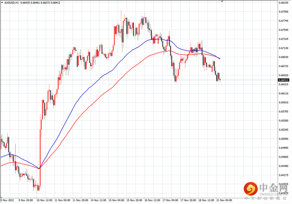292x204 pixels.
Task: Click the current price label 0.66413 on price axis
Action: [x=283, y=80]
